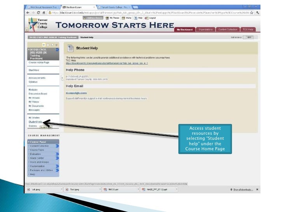Open My Videos in course menu

34,102
